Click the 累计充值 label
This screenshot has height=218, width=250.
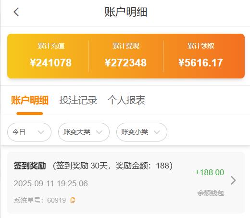pyautogui.click(x=51, y=46)
